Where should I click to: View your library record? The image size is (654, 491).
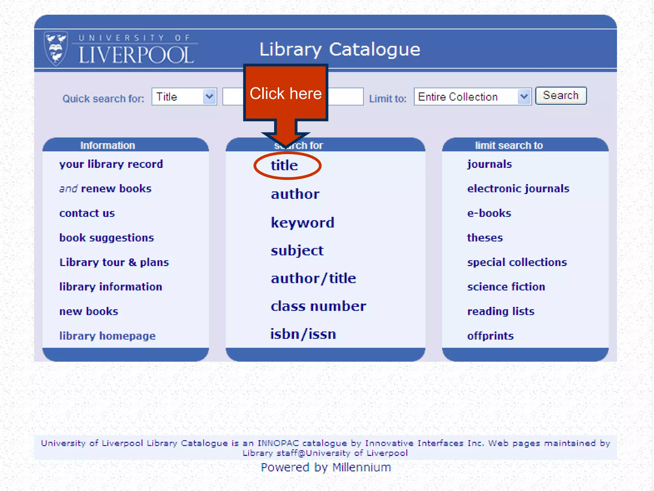click(x=111, y=164)
